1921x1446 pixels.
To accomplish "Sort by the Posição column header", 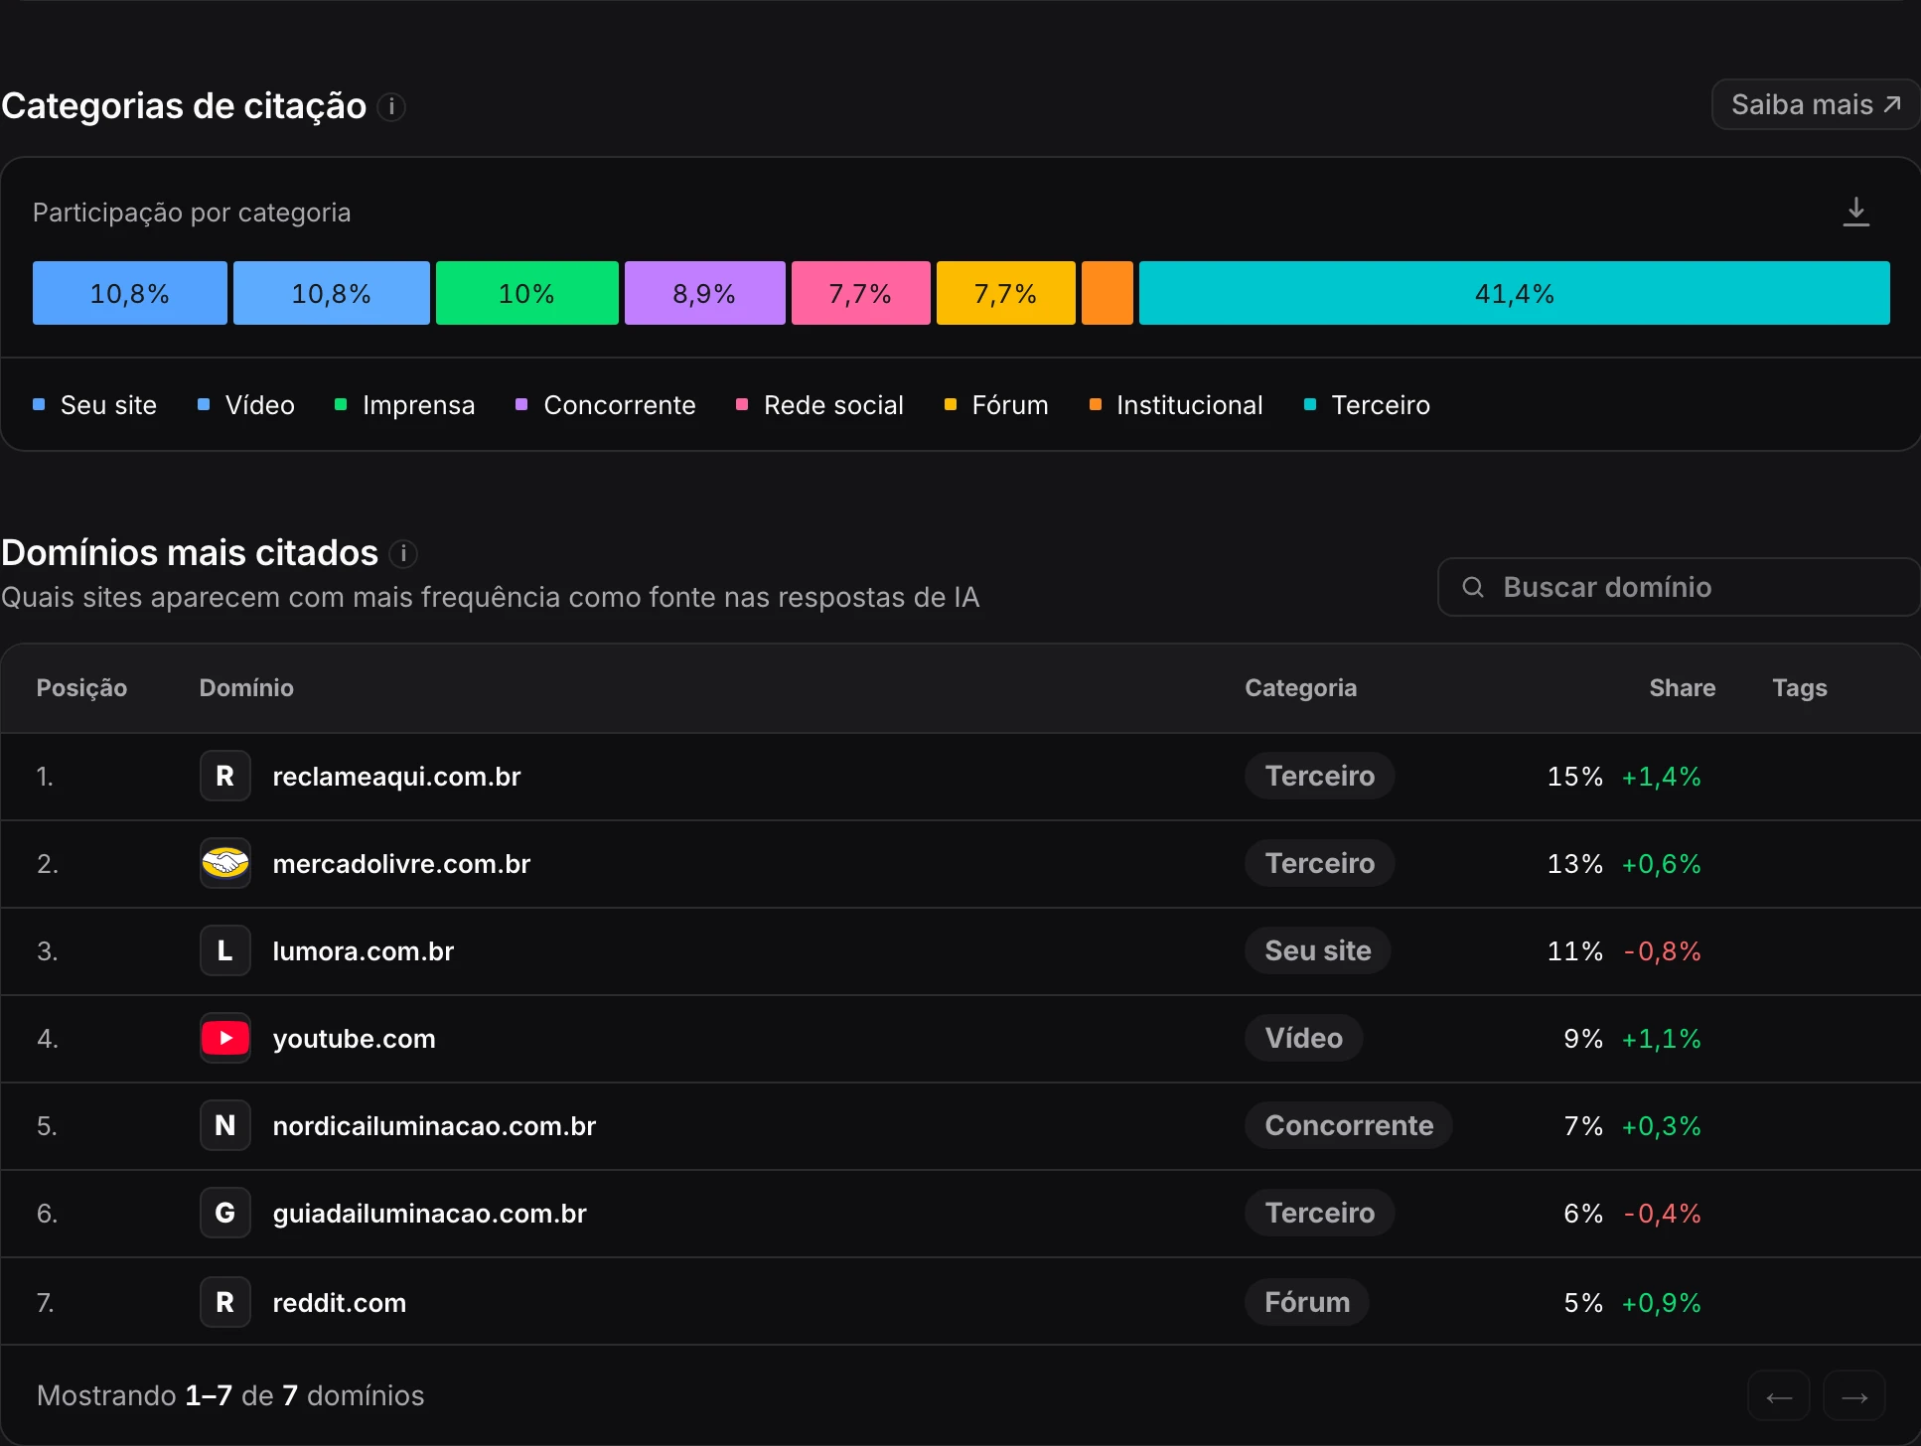I will point(81,688).
